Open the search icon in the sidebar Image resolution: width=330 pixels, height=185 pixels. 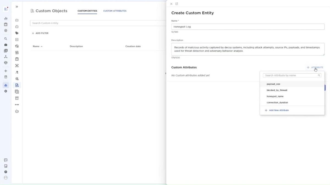pyautogui.click(x=5, y=38)
